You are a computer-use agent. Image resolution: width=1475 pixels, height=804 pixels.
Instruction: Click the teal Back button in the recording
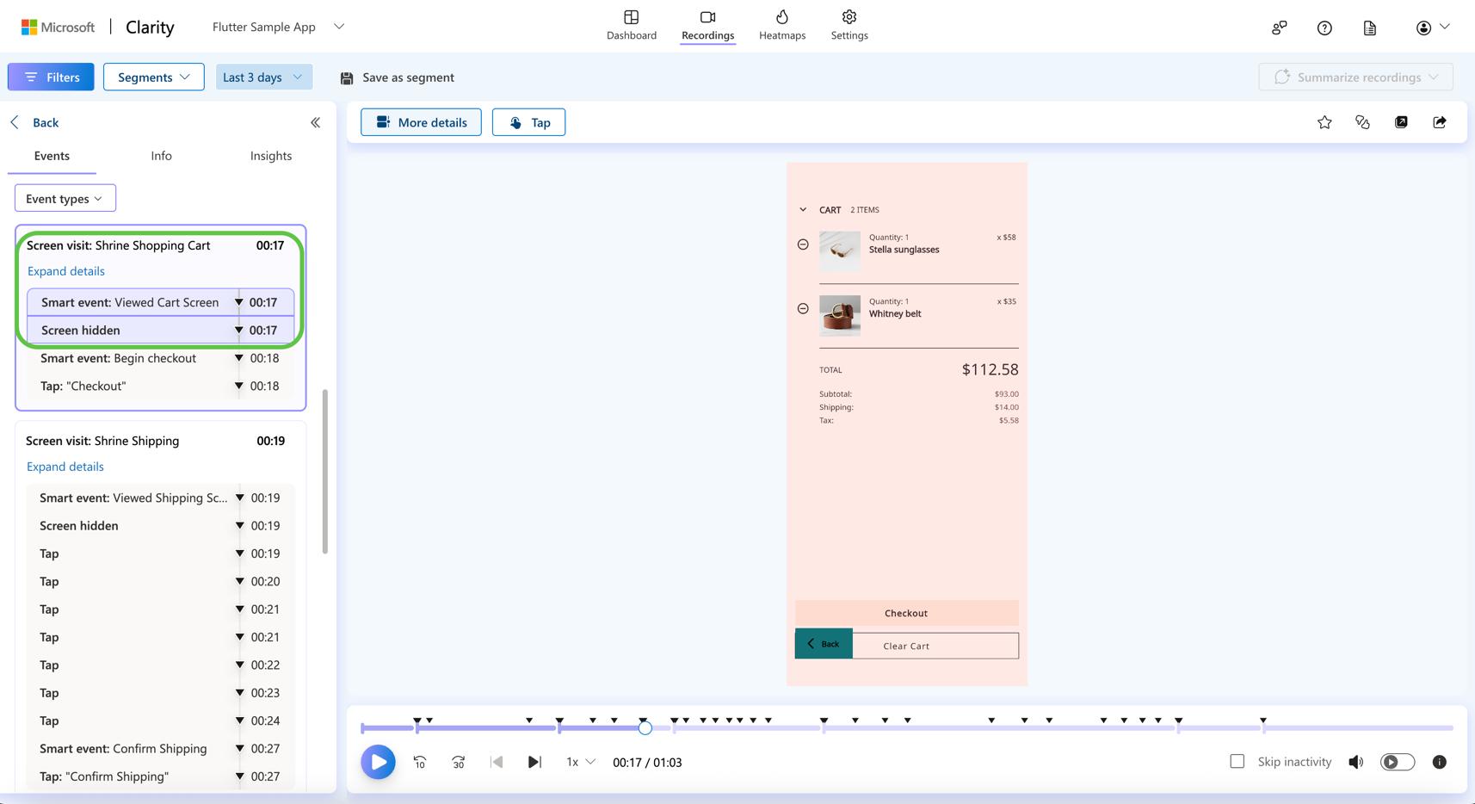824,644
